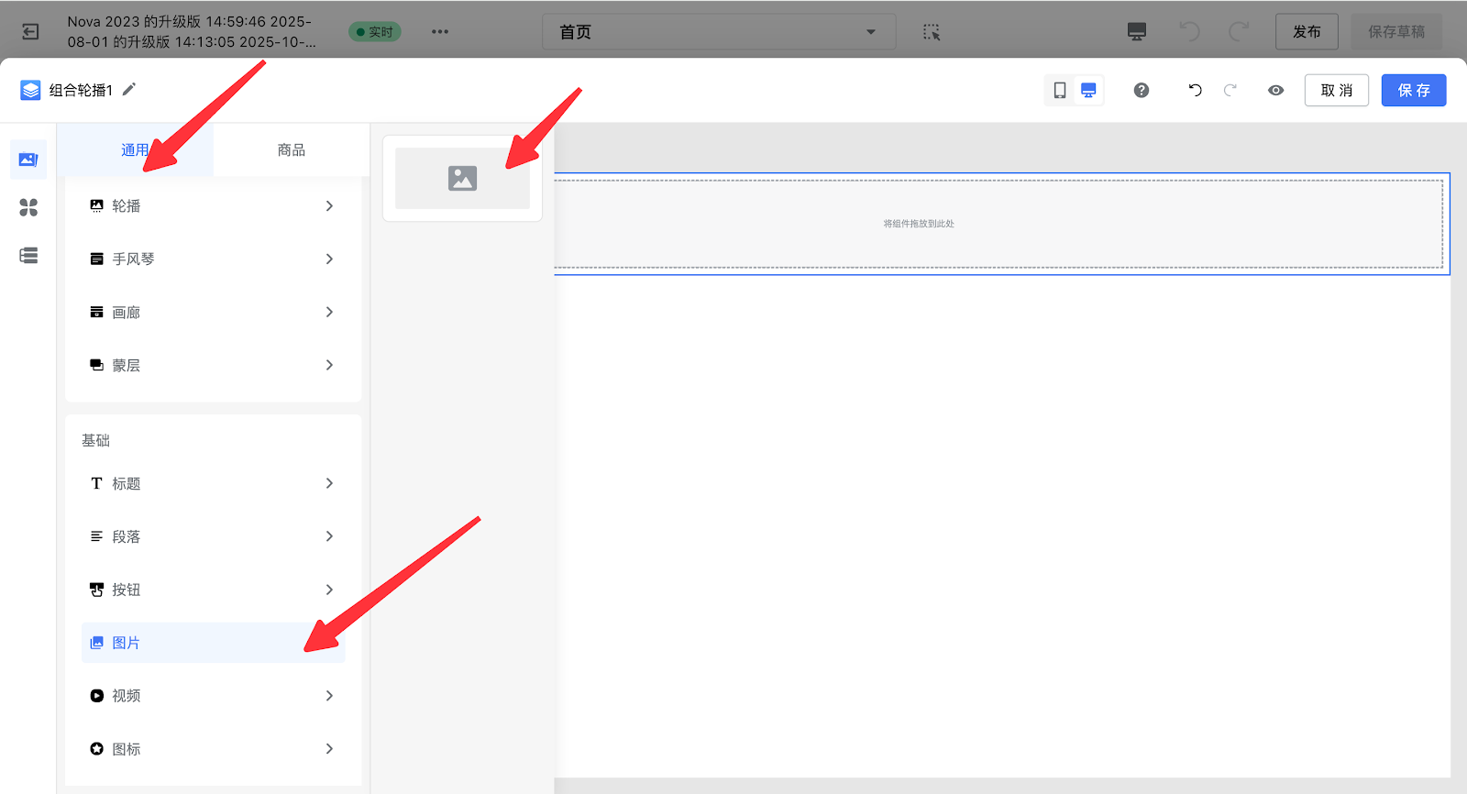
Task: Click the pencil icon to rename 组合轮播1
Action: 129,89
